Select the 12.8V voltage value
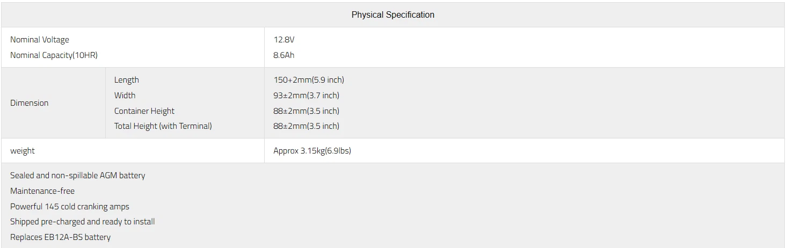The image size is (787, 248). tap(283, 40)
